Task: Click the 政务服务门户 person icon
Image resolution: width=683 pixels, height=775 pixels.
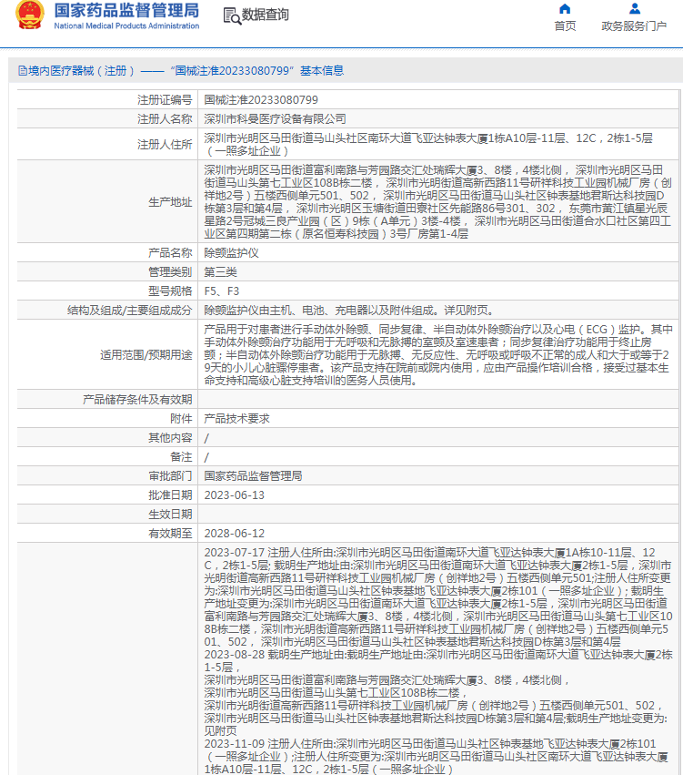Action: (635, 9)
